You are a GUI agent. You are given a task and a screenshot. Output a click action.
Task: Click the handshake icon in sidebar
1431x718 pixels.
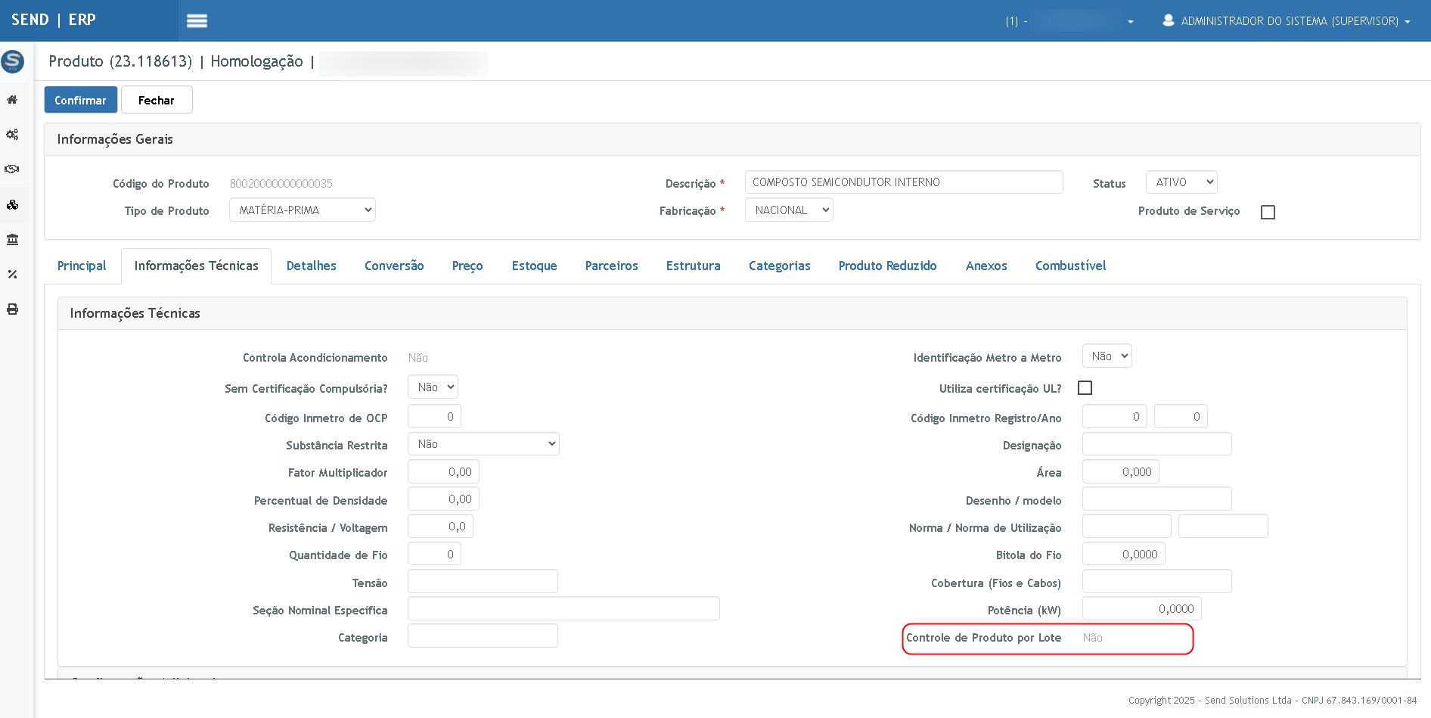(12, 169)
